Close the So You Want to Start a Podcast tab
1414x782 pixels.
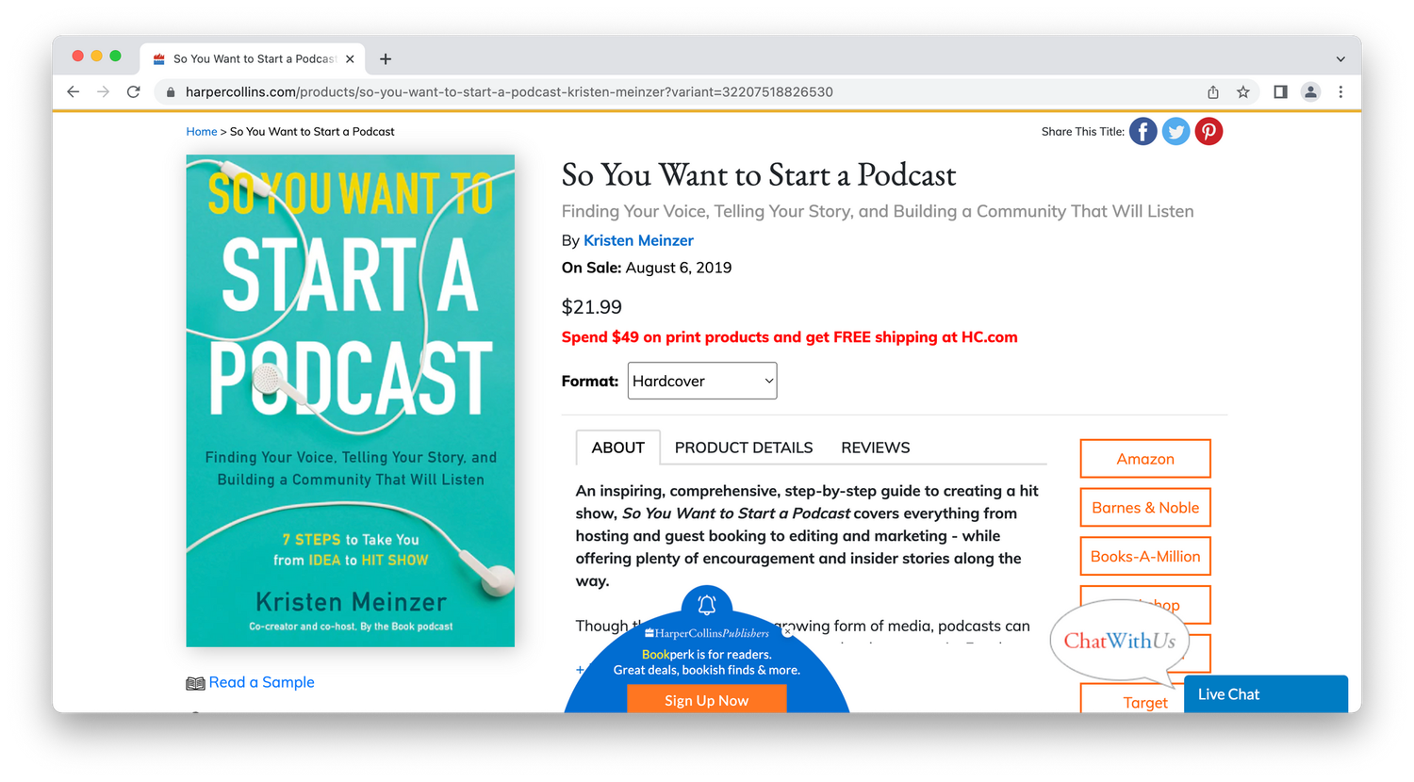(x=350, y=58)
